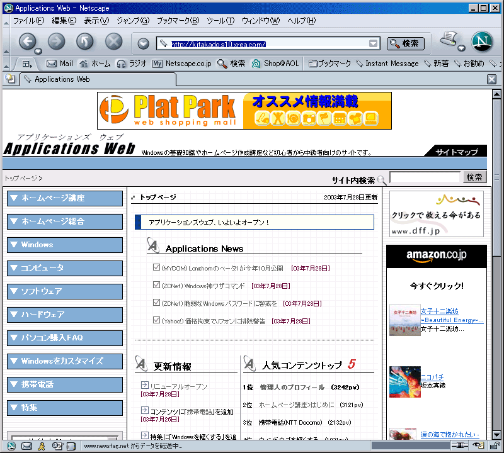Open Shop@AOL toolbar shortcut
Screen dimensions: 504x453
pyautogui.click(x=275, y=64)
